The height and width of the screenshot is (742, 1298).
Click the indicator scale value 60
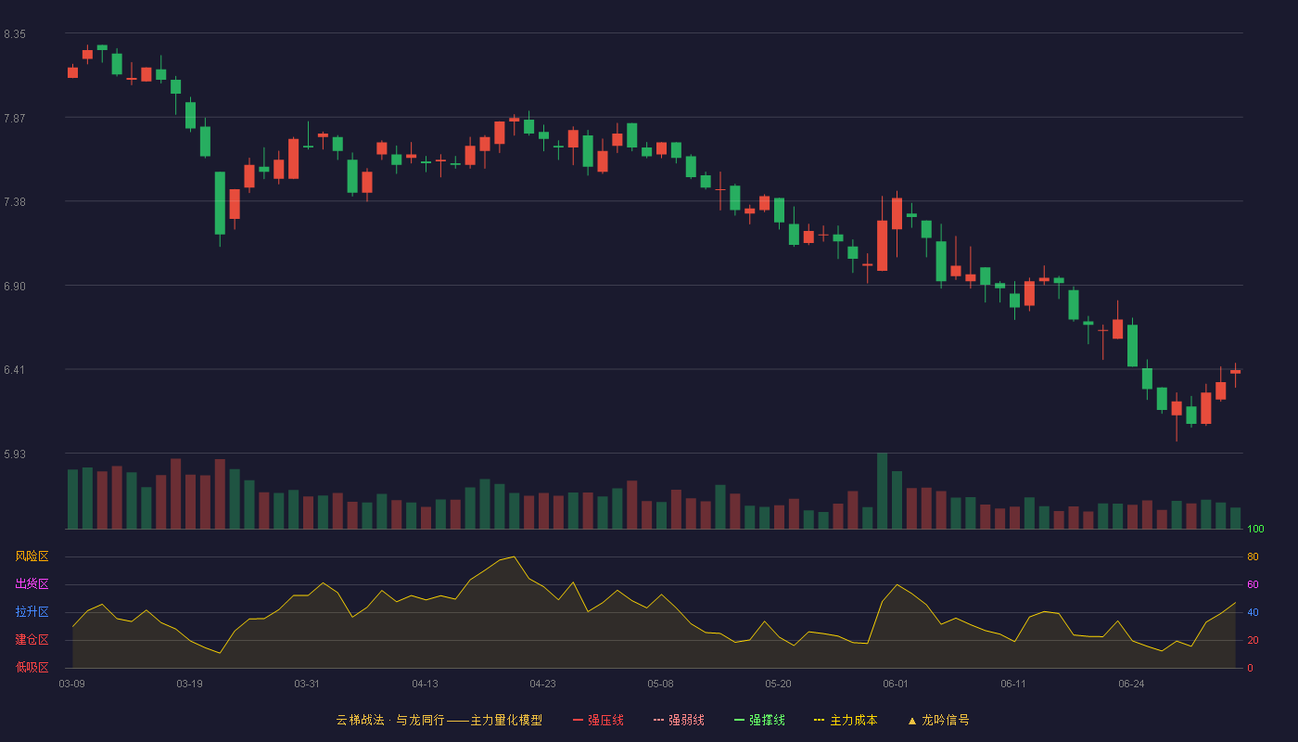tap(1253, 584)
